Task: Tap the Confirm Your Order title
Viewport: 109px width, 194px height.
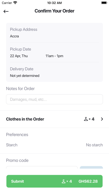Action: click(x=54, y=11)
